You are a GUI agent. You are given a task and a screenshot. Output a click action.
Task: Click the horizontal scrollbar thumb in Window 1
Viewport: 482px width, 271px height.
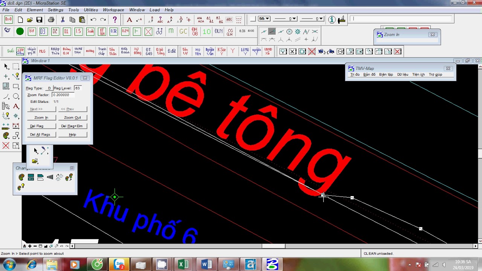point(273,246)
